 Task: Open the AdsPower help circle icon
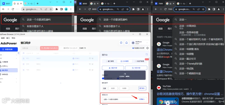[x=121, y=43]
